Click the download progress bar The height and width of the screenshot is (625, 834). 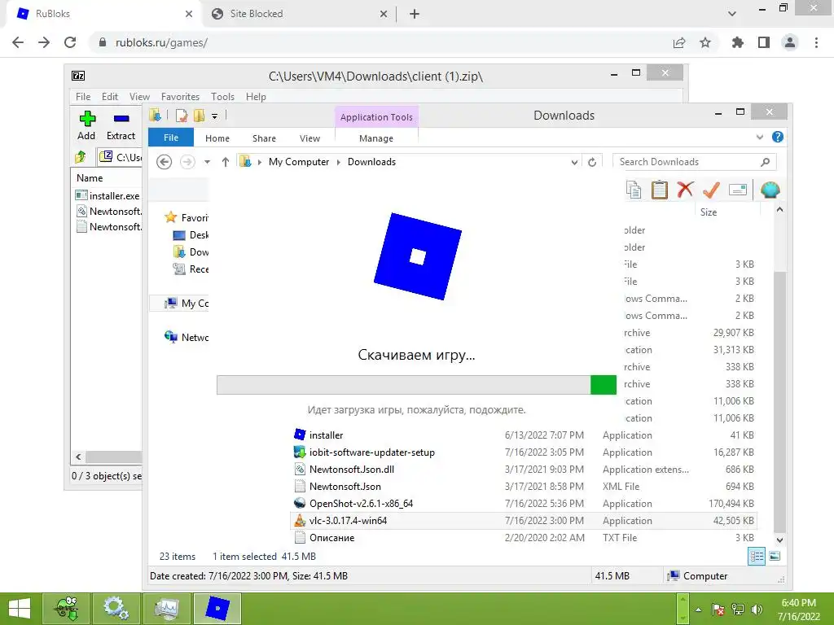(x=416, y=385)
